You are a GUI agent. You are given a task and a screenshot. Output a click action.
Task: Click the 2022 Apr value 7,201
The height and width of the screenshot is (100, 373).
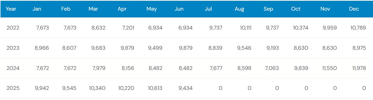click(128, 28)
